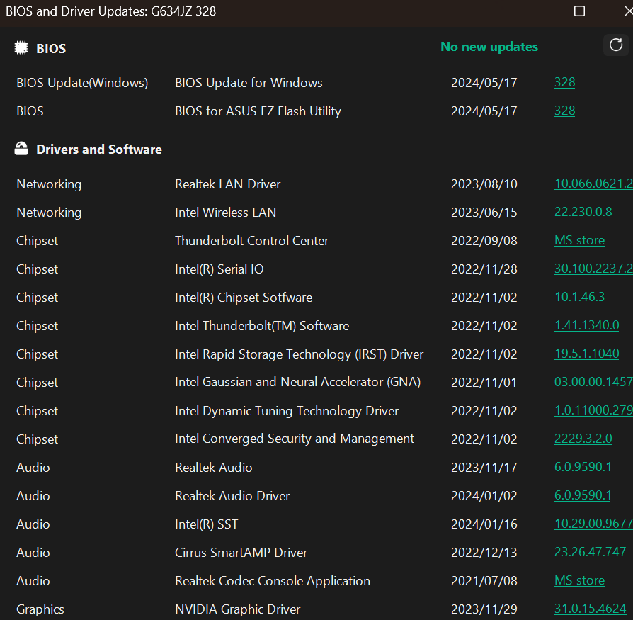Open Intel Wireless LAN version 22.230.0.8 link
The width and height of the screenshot is (633, 620).
click(583, 212)
